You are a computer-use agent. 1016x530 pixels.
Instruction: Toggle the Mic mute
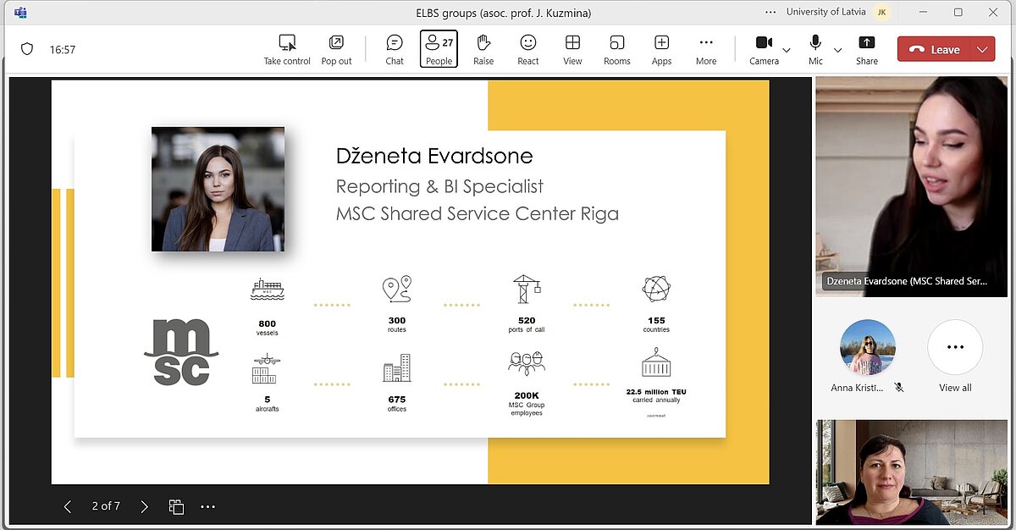815,49
